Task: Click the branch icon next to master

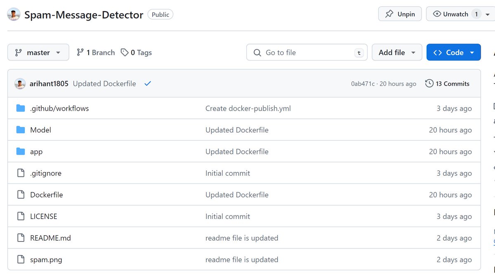Action: coord(18,53)
